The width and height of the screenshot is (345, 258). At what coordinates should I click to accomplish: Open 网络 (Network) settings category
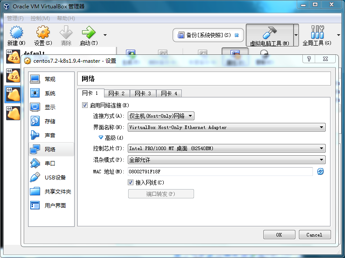(51, 149)
